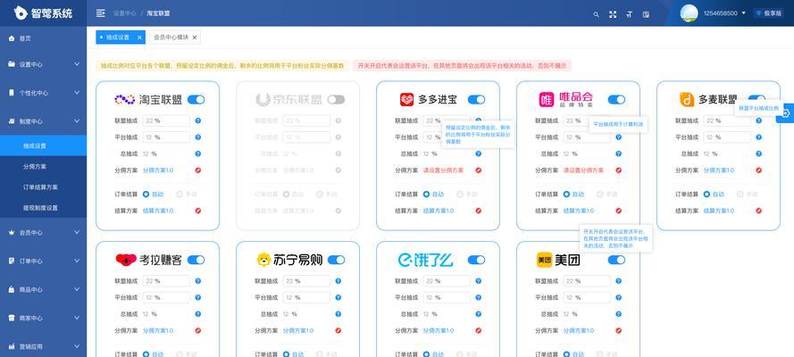Open 分佣方案1.0 link in 淘宝联盟 card
This screenshot has width=794, height=357.
(158, 170)
